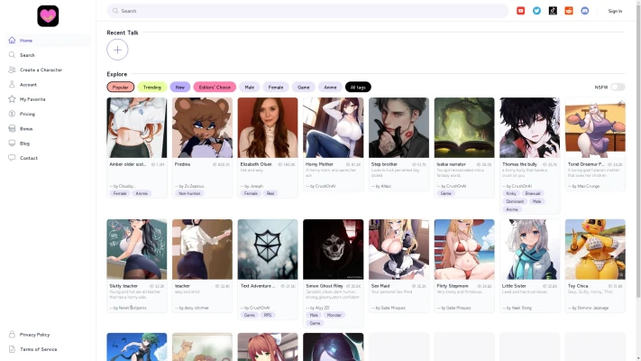Click Real tag on Elizabeth Olsen card
Viewport: 641px width, 361px height.
[x=270, y=194]
